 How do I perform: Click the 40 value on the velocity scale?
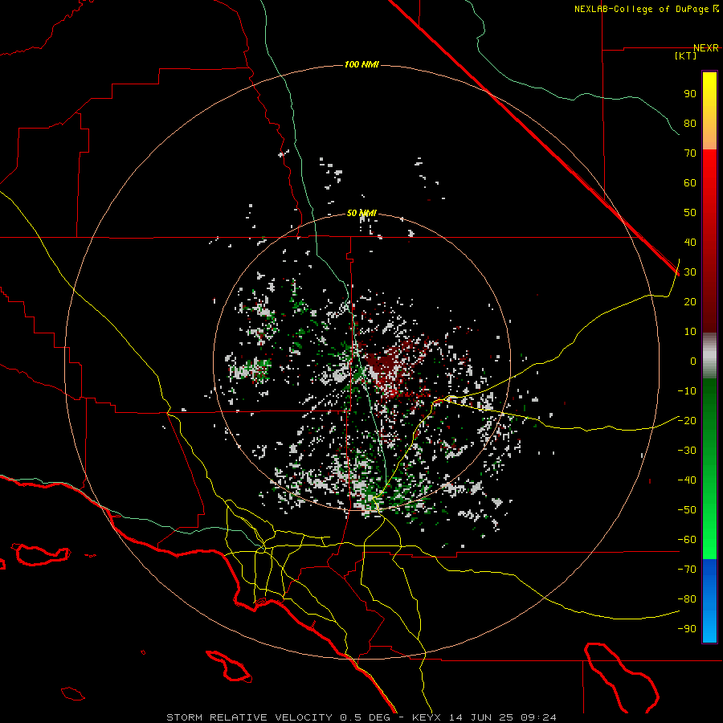tap(690, 243)
